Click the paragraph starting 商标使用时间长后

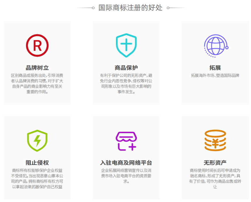coord(215,178)
